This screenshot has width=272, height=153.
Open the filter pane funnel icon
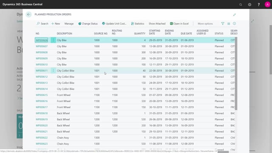pos(223,24)
